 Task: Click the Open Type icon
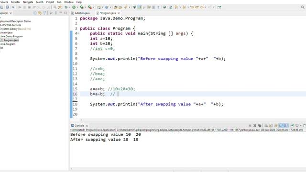[116, 7]
